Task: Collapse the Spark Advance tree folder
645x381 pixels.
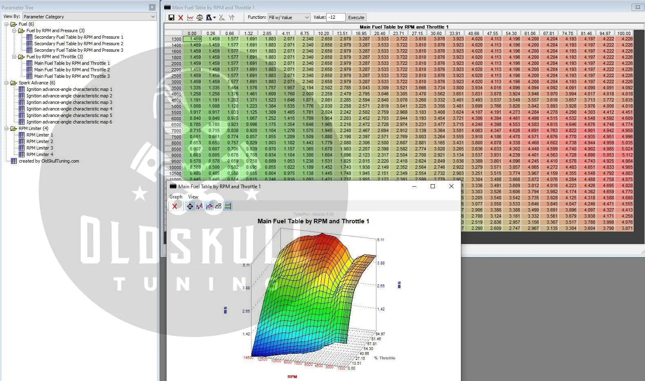Action: pyautogui.click(x=7, y=83)
